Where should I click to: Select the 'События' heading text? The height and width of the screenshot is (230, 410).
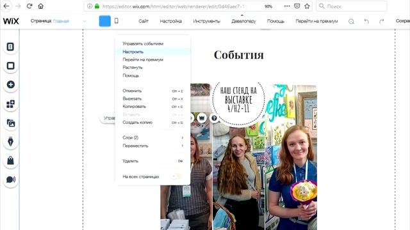(239, 55)
